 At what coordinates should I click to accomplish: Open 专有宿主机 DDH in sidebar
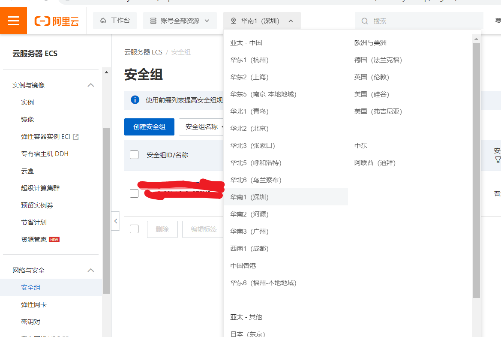tap(45, 154)
